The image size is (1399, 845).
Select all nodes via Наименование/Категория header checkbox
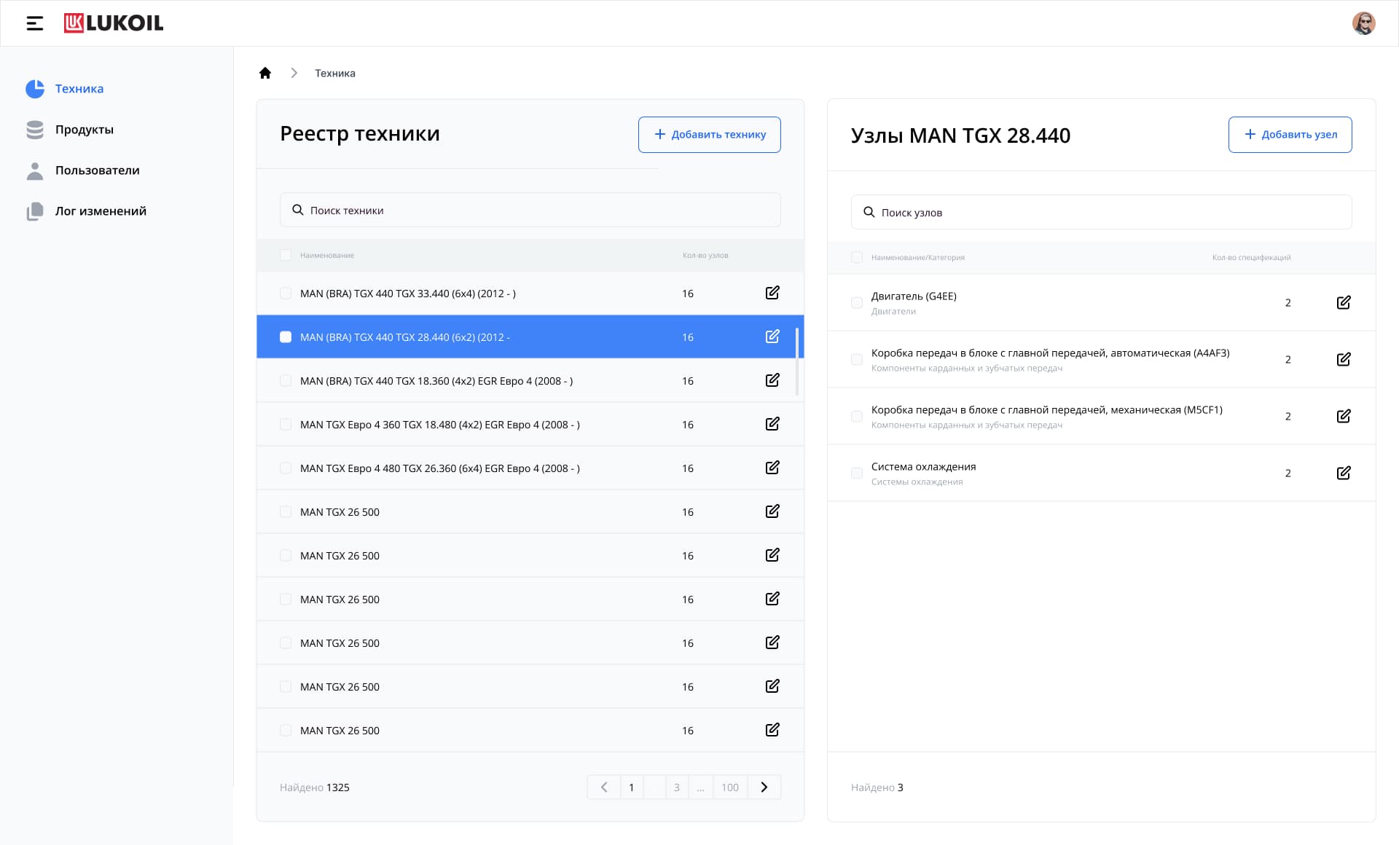(x=857, y=257)
